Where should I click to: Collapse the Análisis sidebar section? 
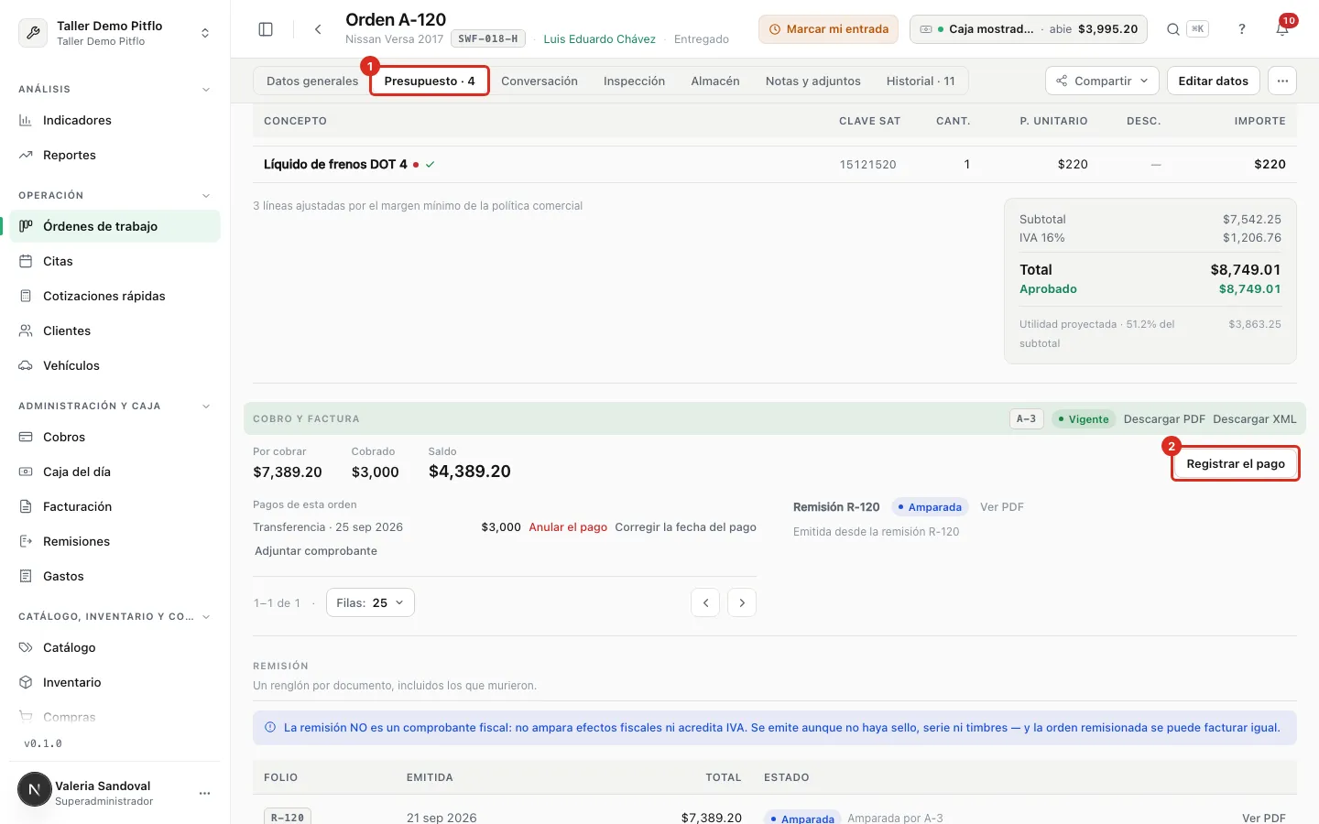point(206,90)
